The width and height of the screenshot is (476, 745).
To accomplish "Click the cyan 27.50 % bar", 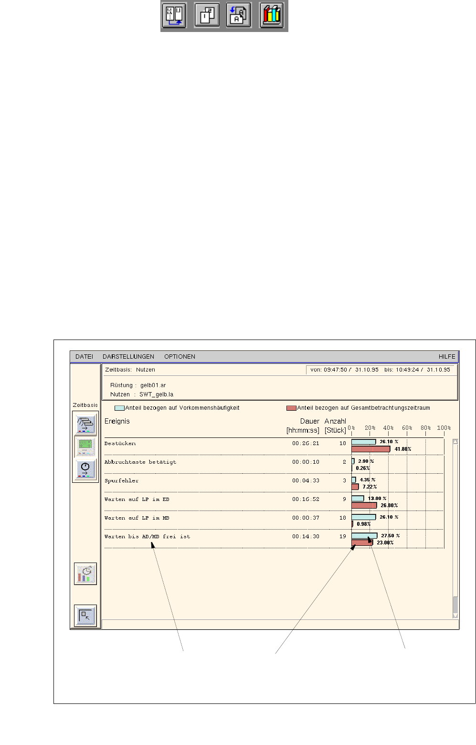I will click(x=364, y=536).
